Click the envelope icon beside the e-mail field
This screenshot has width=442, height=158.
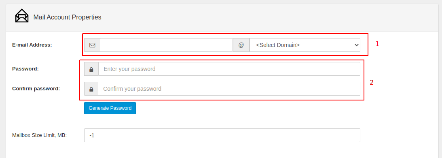point(92,45)
